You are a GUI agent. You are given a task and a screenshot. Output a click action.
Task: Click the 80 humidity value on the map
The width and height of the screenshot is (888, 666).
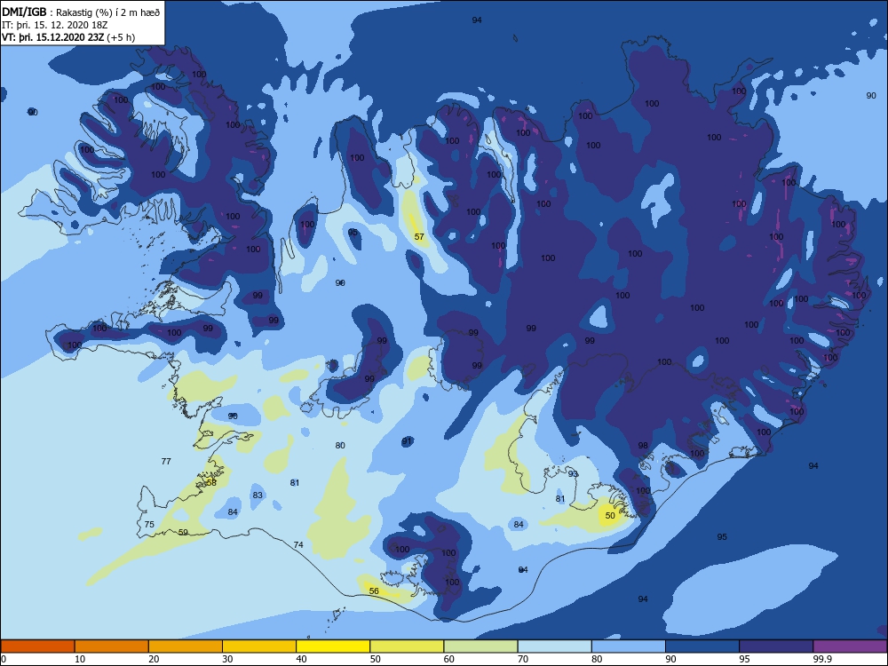tap(340, 445)
